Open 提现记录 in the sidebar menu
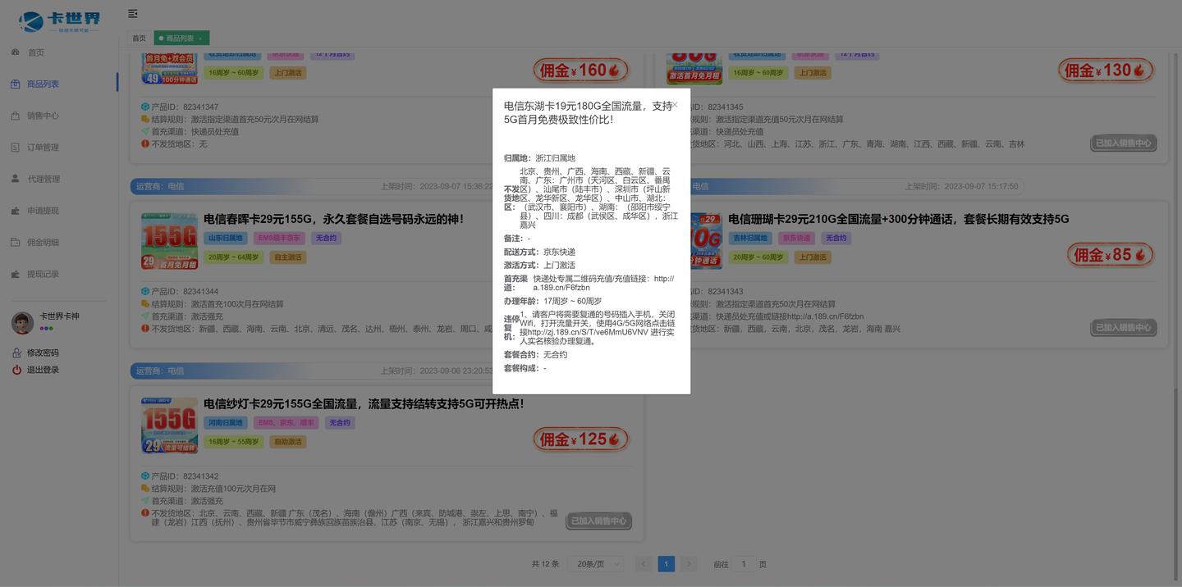The height and width of the screenshot is (587, 1182). click(x=43, y=274)
